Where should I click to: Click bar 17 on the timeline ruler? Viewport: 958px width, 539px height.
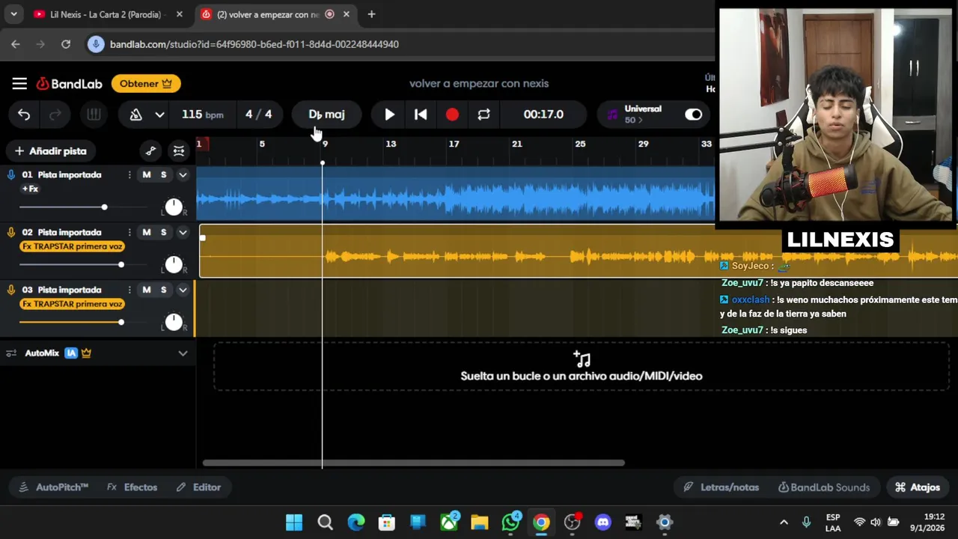[454, 144]
